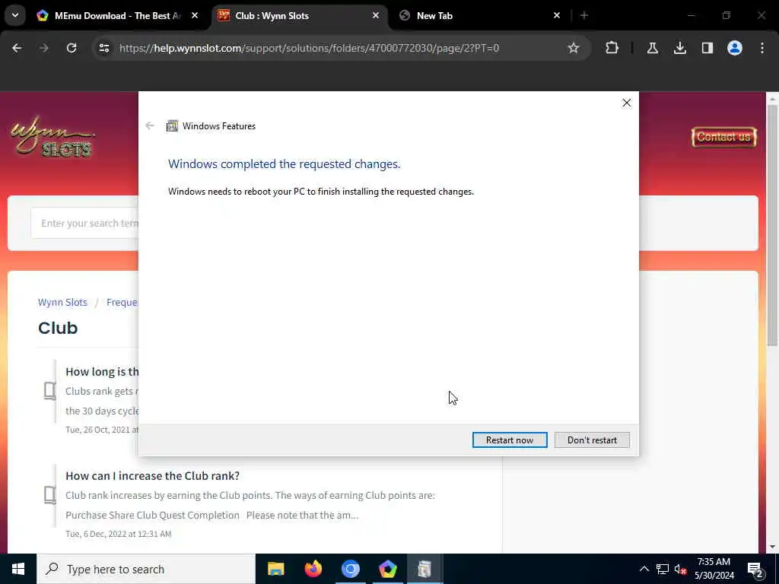
Task: Open the Downloads icon in Chrome
Action: (x=680, y=48)
